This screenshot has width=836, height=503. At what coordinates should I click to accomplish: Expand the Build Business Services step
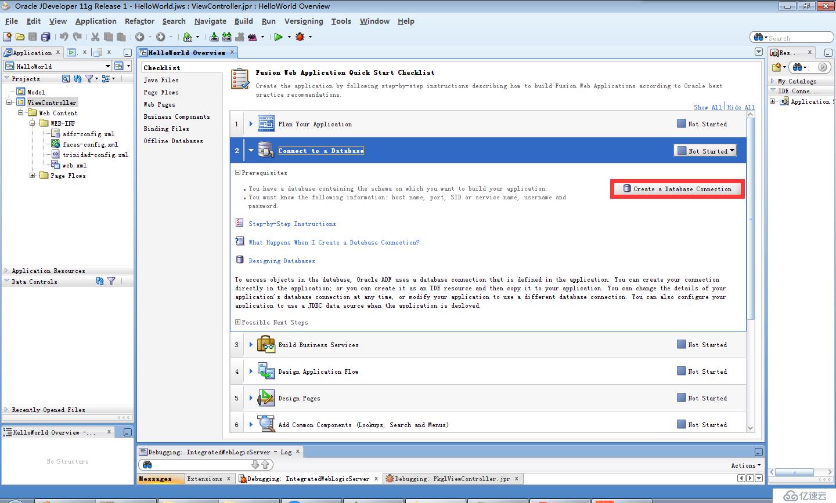point(251,345)
